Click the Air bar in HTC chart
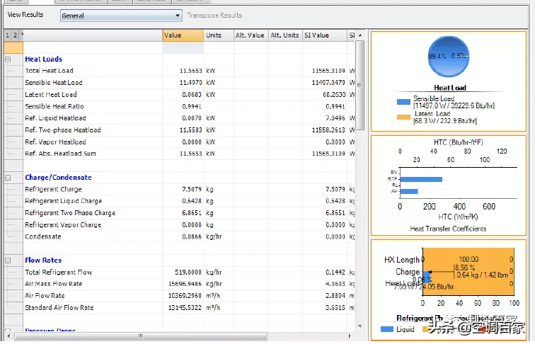Image resolution: width=535 pixels, height=344 pixels. point(409,192)
